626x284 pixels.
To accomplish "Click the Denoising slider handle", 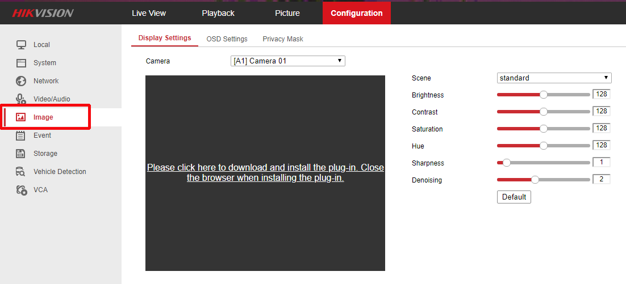I will coord(535,180).
